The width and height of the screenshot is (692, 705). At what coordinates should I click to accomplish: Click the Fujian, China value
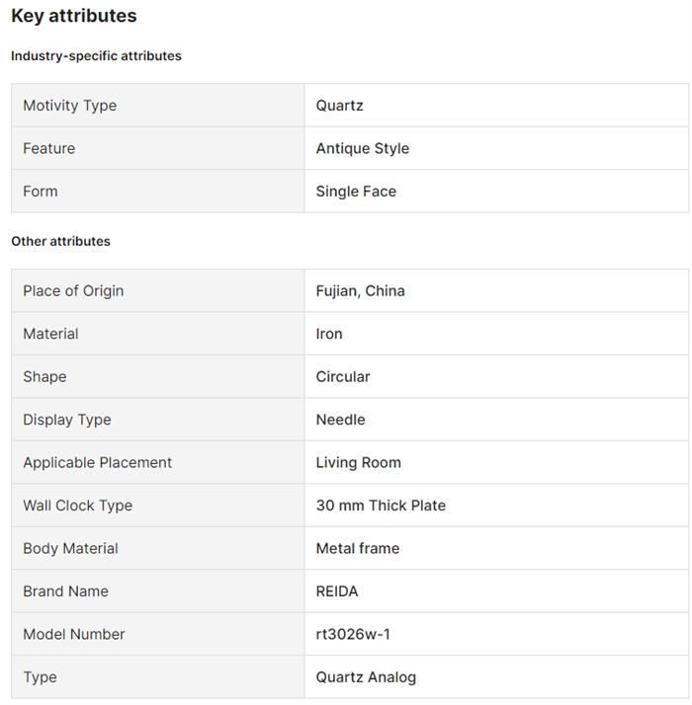[360, 290]
